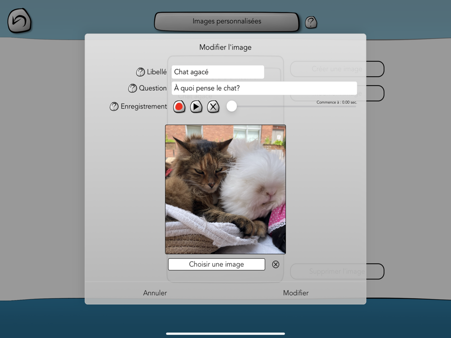The image size is (451, 338).
Task: Delete the recording with X button
Action: point(213,107)
